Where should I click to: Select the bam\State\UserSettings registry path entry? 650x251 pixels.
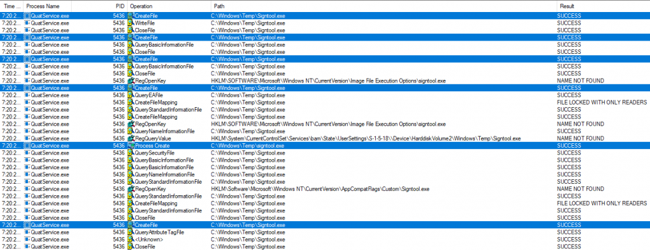[x=366, y=138]
